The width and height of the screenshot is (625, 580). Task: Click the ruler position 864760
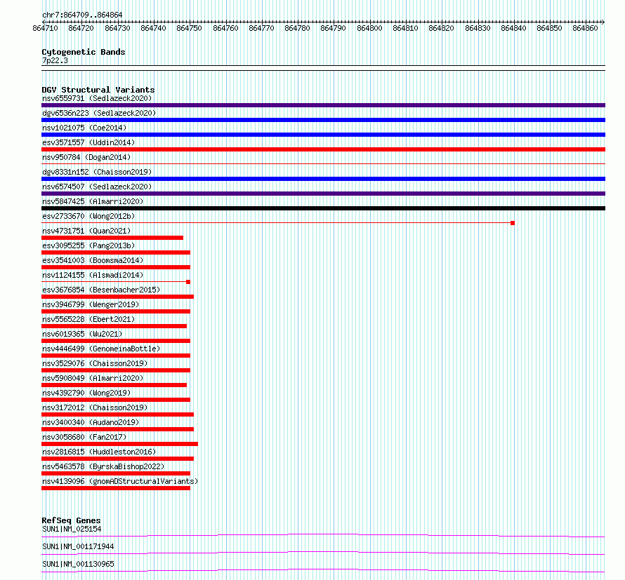pyautogui.click(x=225, y=28)
